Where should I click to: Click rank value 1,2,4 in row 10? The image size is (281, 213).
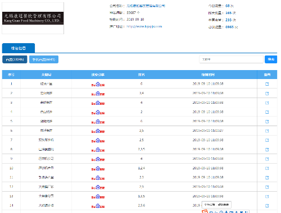pos(142,168)
